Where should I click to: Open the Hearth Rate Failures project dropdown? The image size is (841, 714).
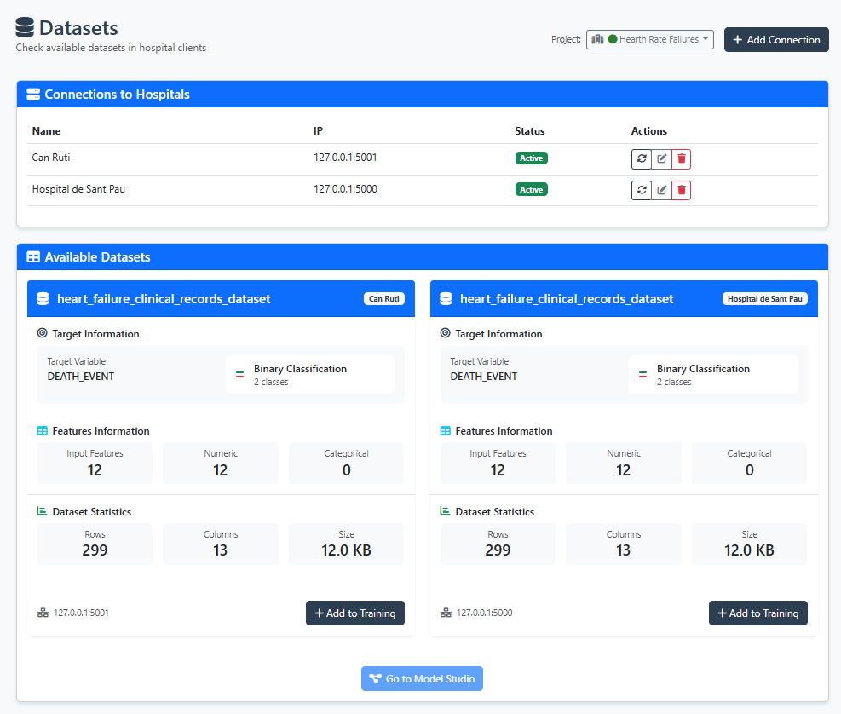649,39
